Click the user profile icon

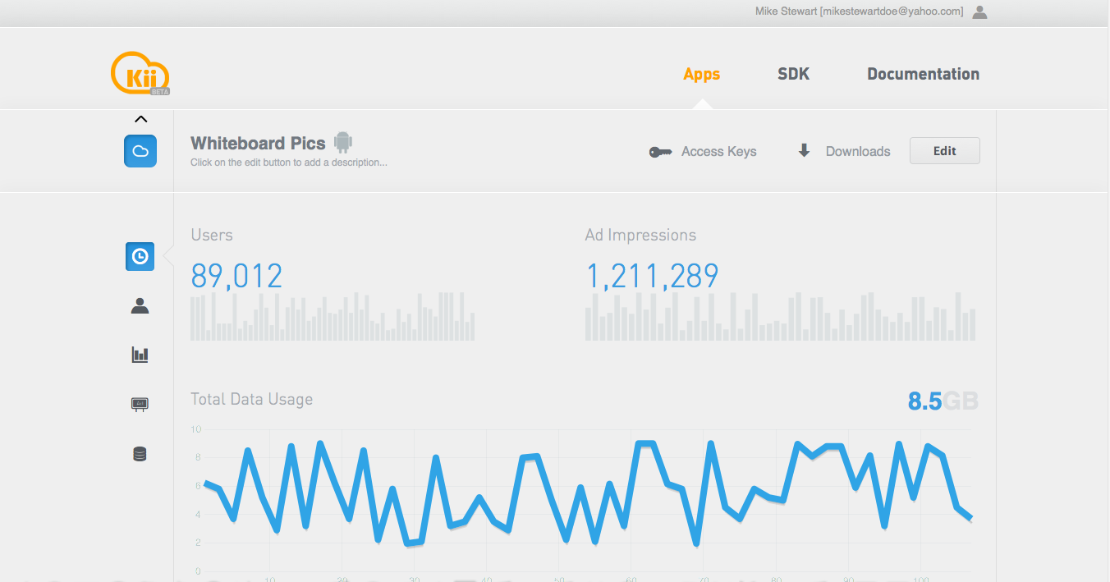point(979,12)
